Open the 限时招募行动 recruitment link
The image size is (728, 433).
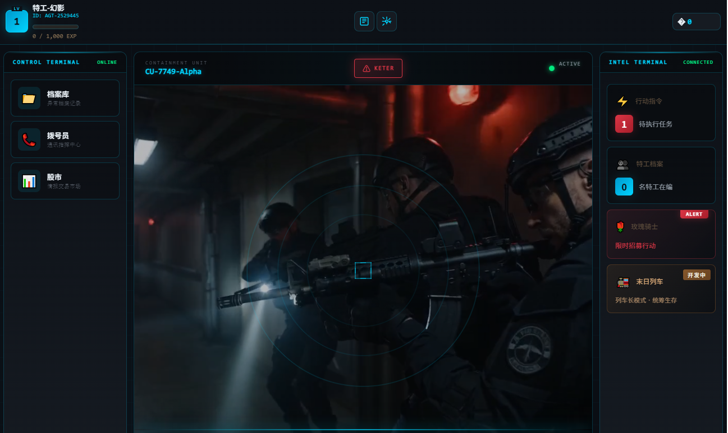(635, 245)
